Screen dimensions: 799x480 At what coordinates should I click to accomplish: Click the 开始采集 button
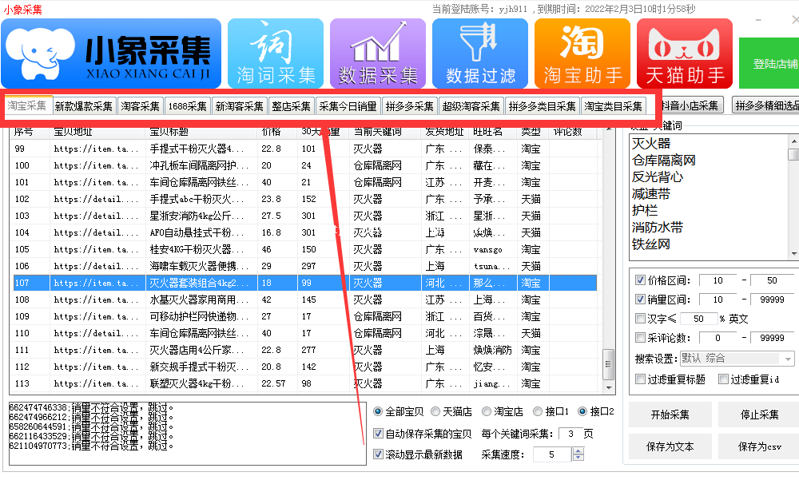pos(670,415)
